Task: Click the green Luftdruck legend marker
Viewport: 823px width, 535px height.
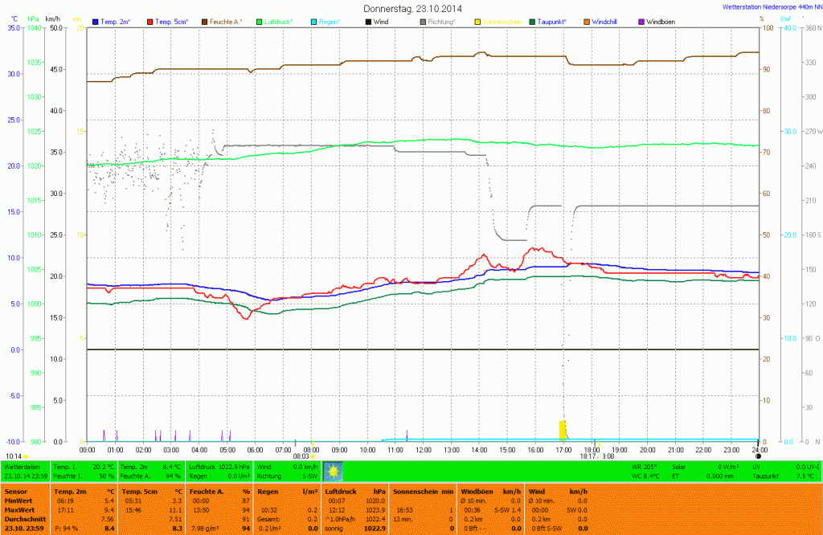Action: tap(260, 21)
